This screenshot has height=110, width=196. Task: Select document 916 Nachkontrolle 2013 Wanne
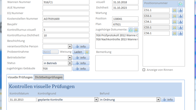pyautogui.click(x=117, y=39)
